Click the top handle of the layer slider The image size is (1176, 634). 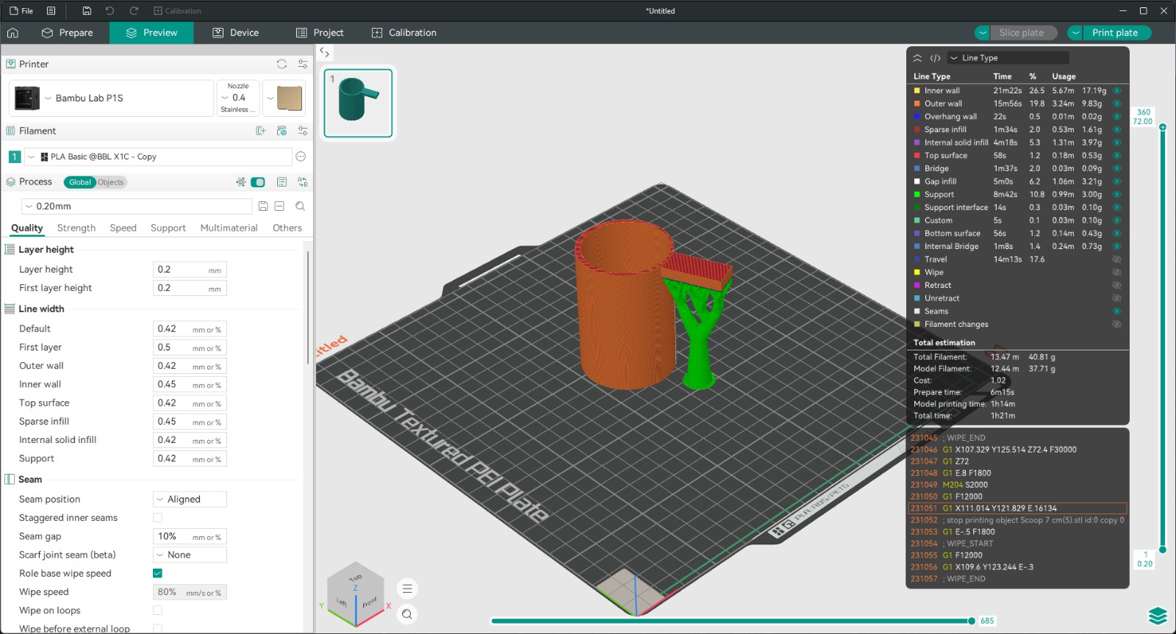[x=1163, y=127]
